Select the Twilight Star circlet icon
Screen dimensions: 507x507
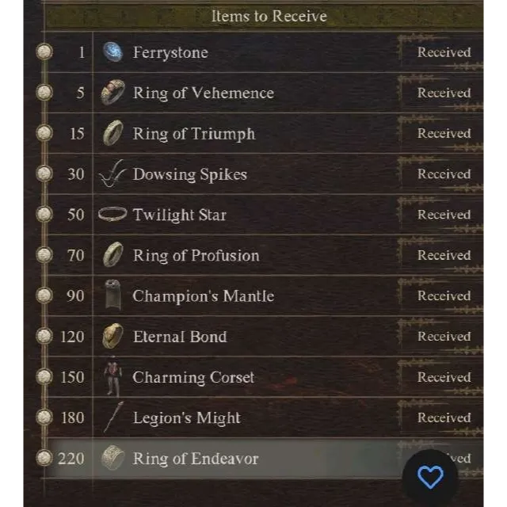tap(112, 215)
